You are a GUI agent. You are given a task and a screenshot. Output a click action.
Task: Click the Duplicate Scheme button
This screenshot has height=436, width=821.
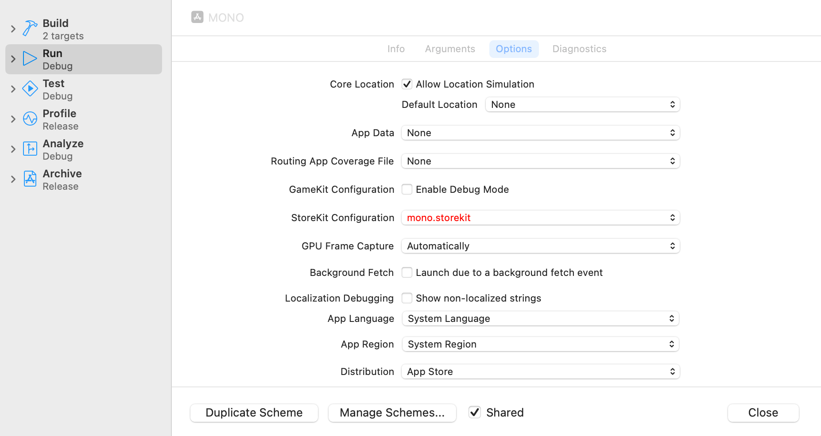pyautogui.click(x=254, y=413)
